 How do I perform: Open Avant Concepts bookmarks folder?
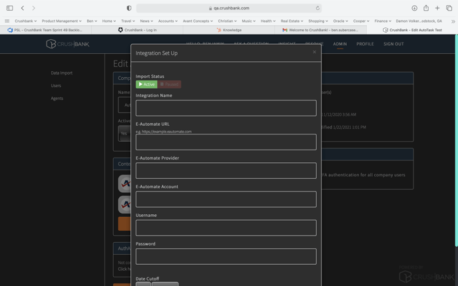pos(198,21)
